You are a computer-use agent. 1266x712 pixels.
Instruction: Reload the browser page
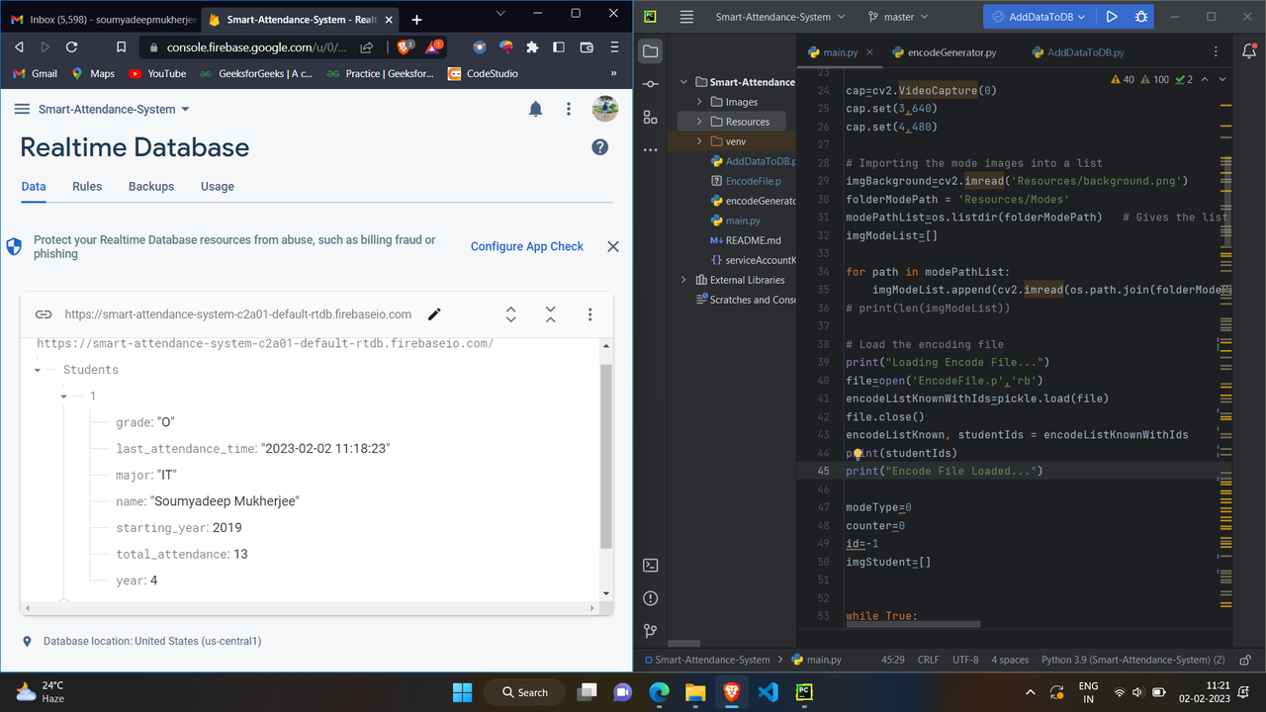coord(71,46)
